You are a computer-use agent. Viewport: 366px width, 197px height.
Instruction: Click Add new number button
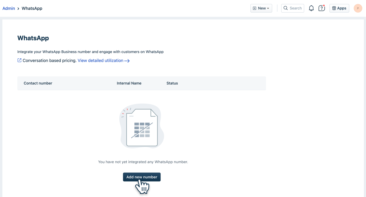coord(142,177)
